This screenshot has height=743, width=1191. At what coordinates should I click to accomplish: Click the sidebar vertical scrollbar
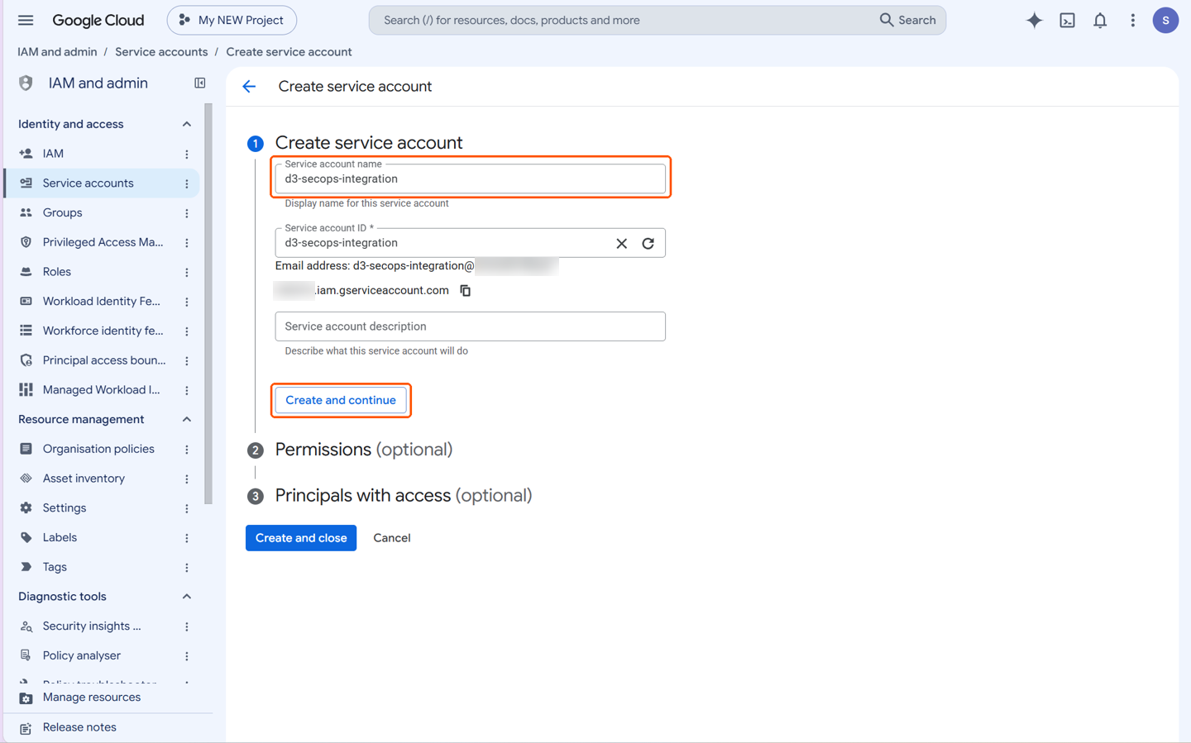(x=208, y=303)
